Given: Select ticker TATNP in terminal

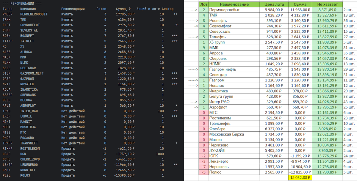Looking at the screenshot, I should [x=7, y=41].
